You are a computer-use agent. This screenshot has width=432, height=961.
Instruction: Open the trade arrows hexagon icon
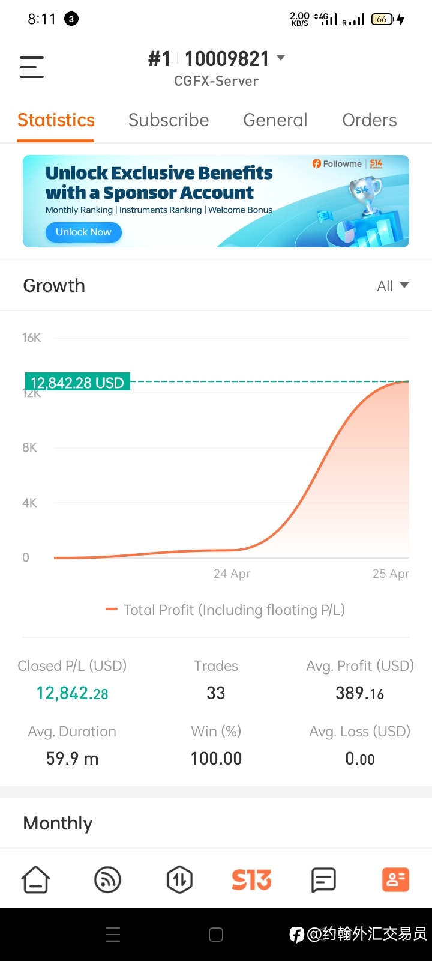pos(179,880)
